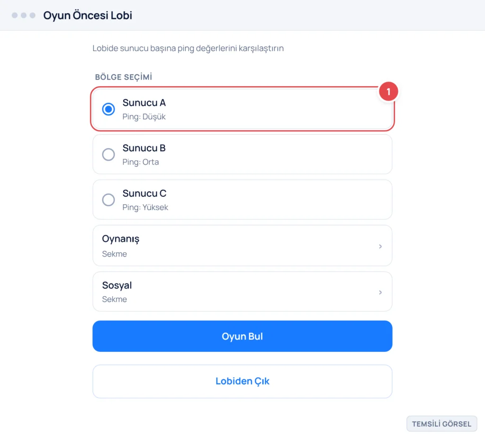The width and height of the screenshot is (485, 438).
Task: Leave lobby via Lobiden Çık button
Action: click(242, 381)
